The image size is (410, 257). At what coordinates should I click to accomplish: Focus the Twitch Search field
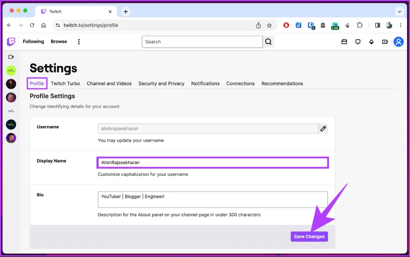(x=202, y=42)
